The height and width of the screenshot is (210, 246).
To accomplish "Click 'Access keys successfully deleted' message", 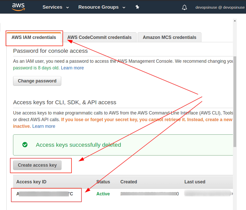I will [x=78, y=145].
